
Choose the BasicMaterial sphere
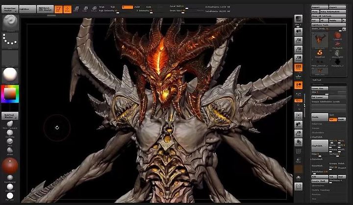tap(10, 178)
